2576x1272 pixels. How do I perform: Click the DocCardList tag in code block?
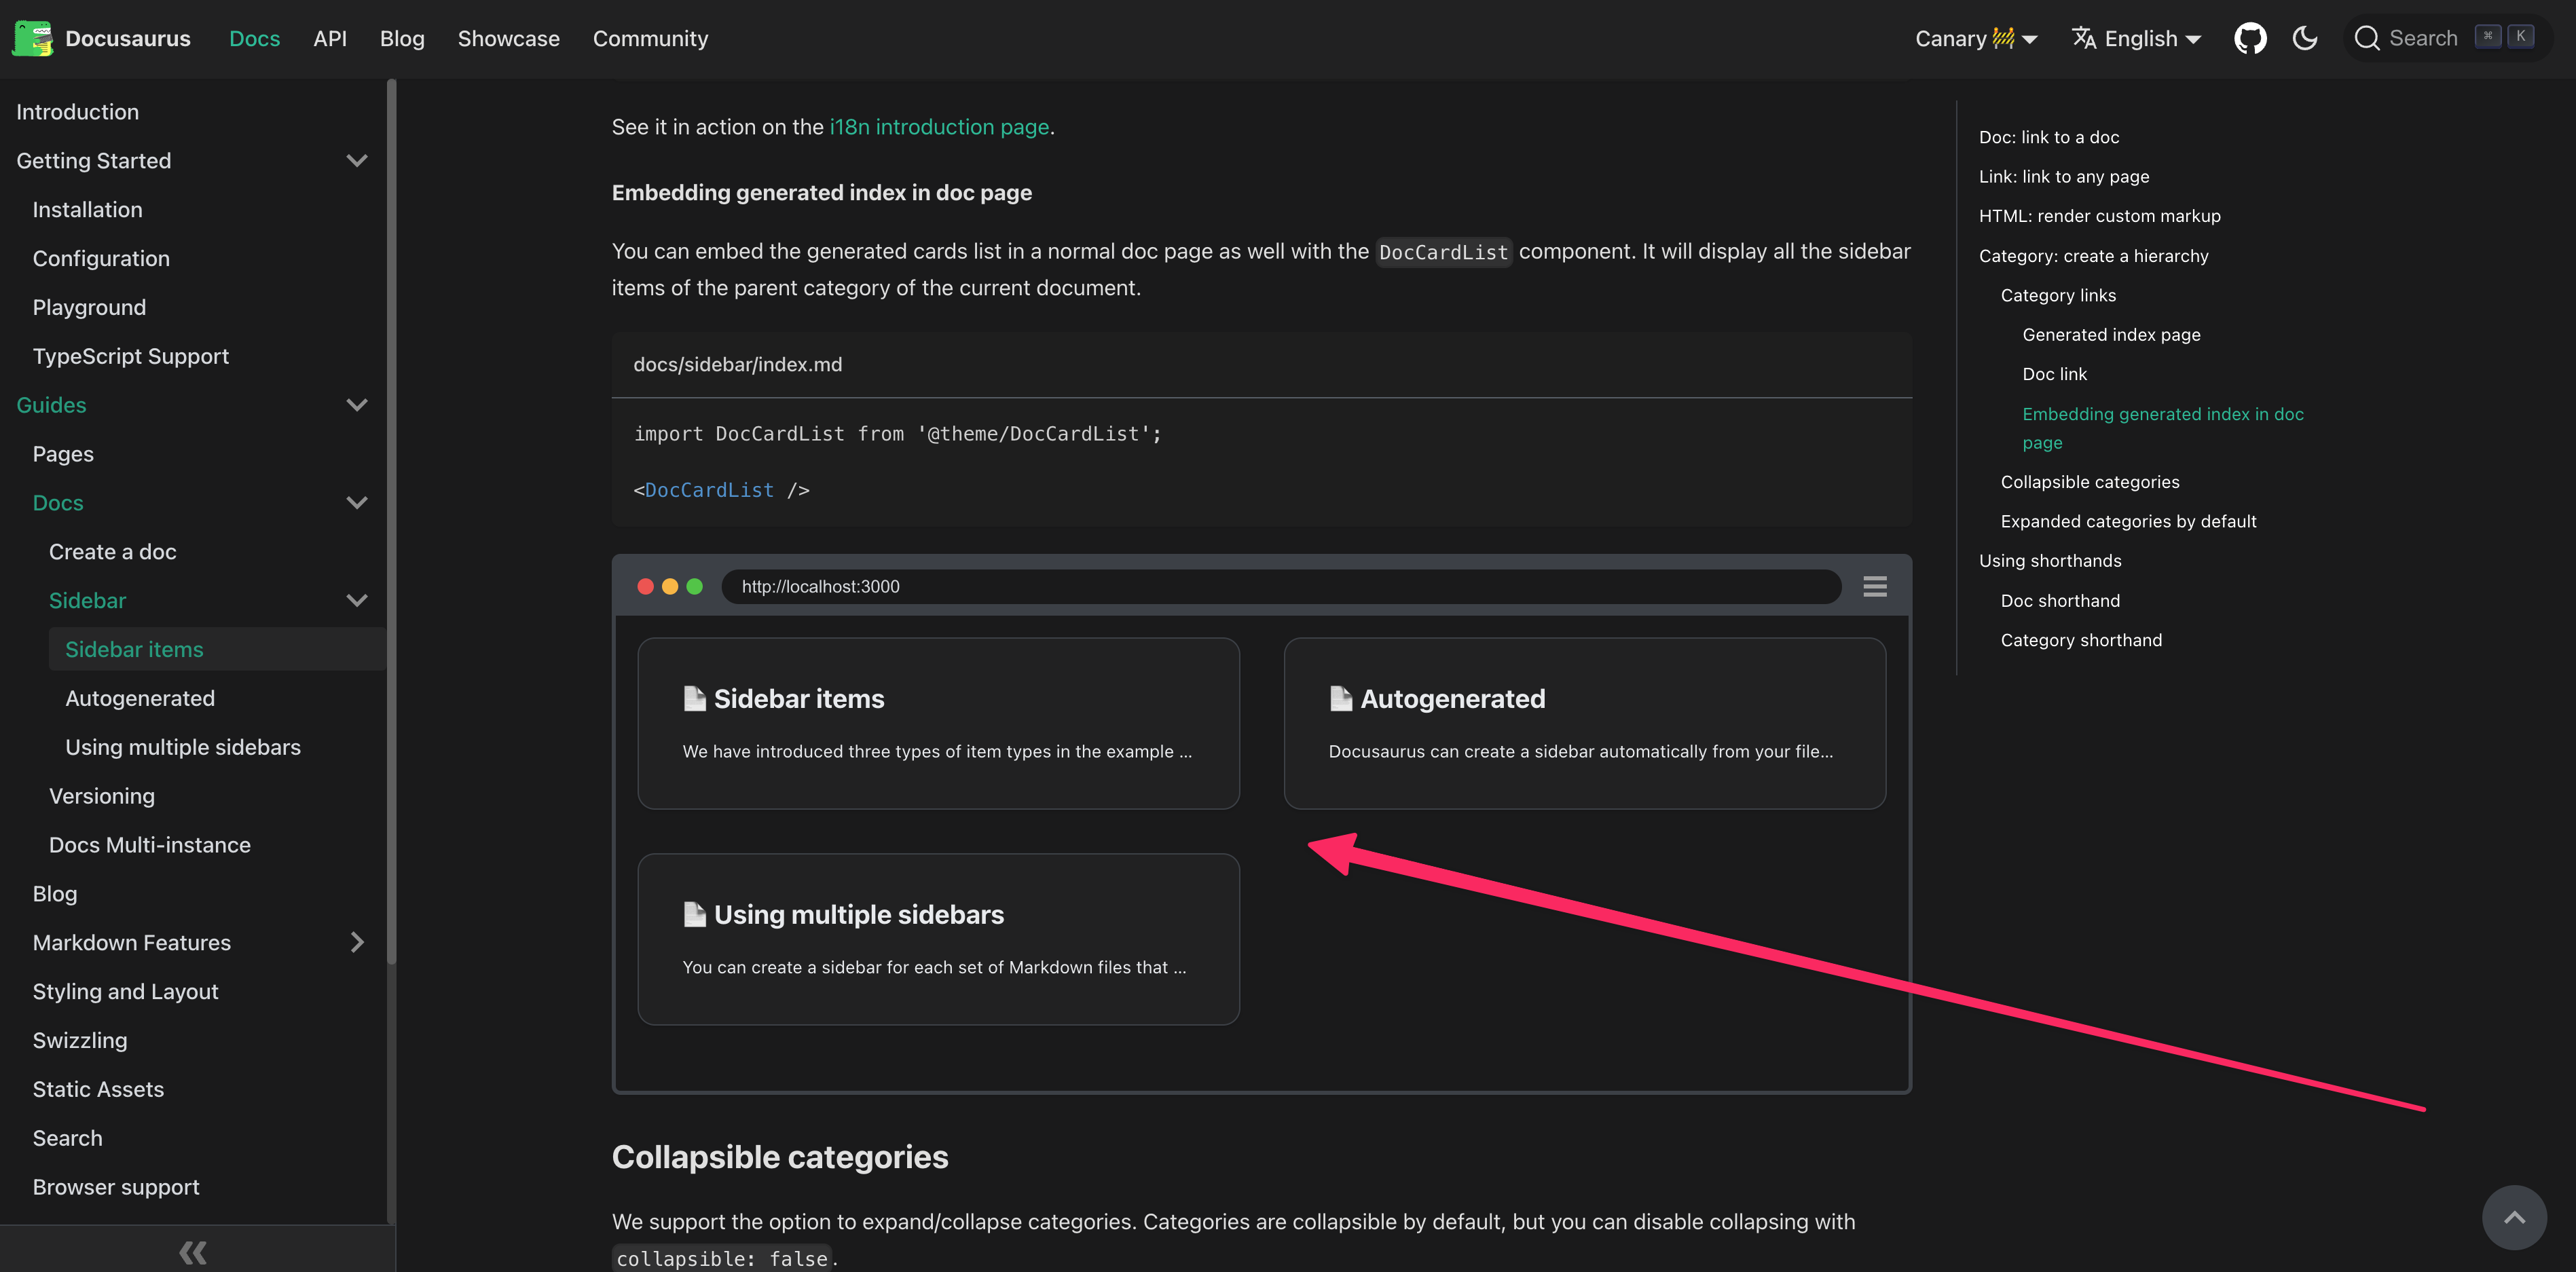(x=709, y=490)
